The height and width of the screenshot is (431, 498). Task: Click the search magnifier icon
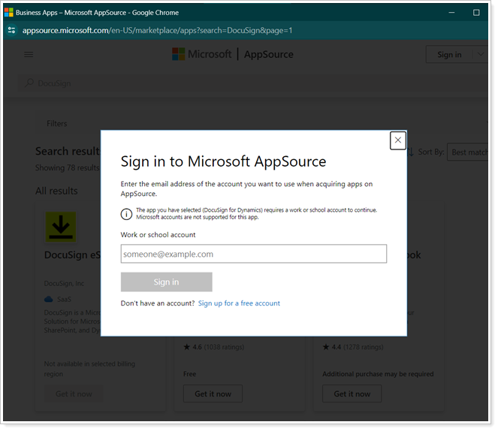click(30, 83)
